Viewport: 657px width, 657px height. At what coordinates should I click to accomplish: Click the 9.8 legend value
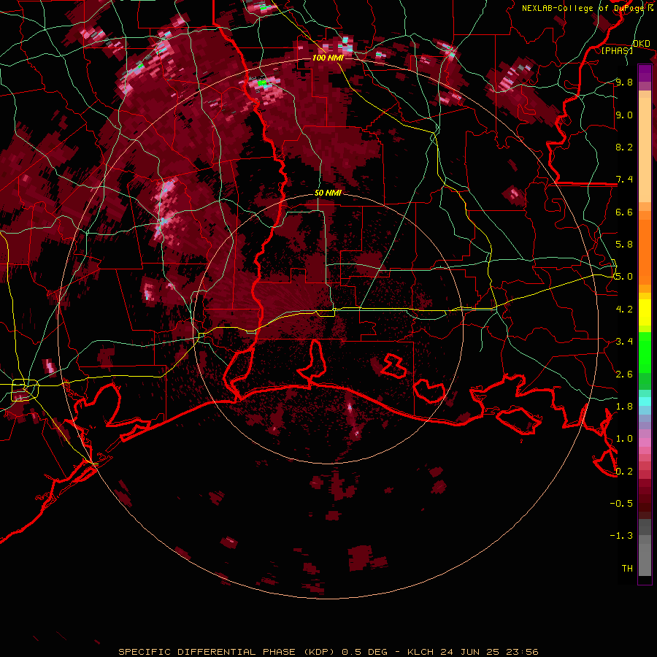tap(624, 82)
